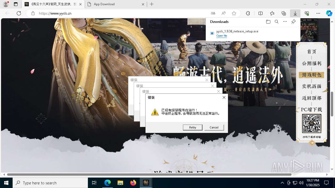
Task: Click the game installer taskbar icon
Action: (x=146, y=183)
